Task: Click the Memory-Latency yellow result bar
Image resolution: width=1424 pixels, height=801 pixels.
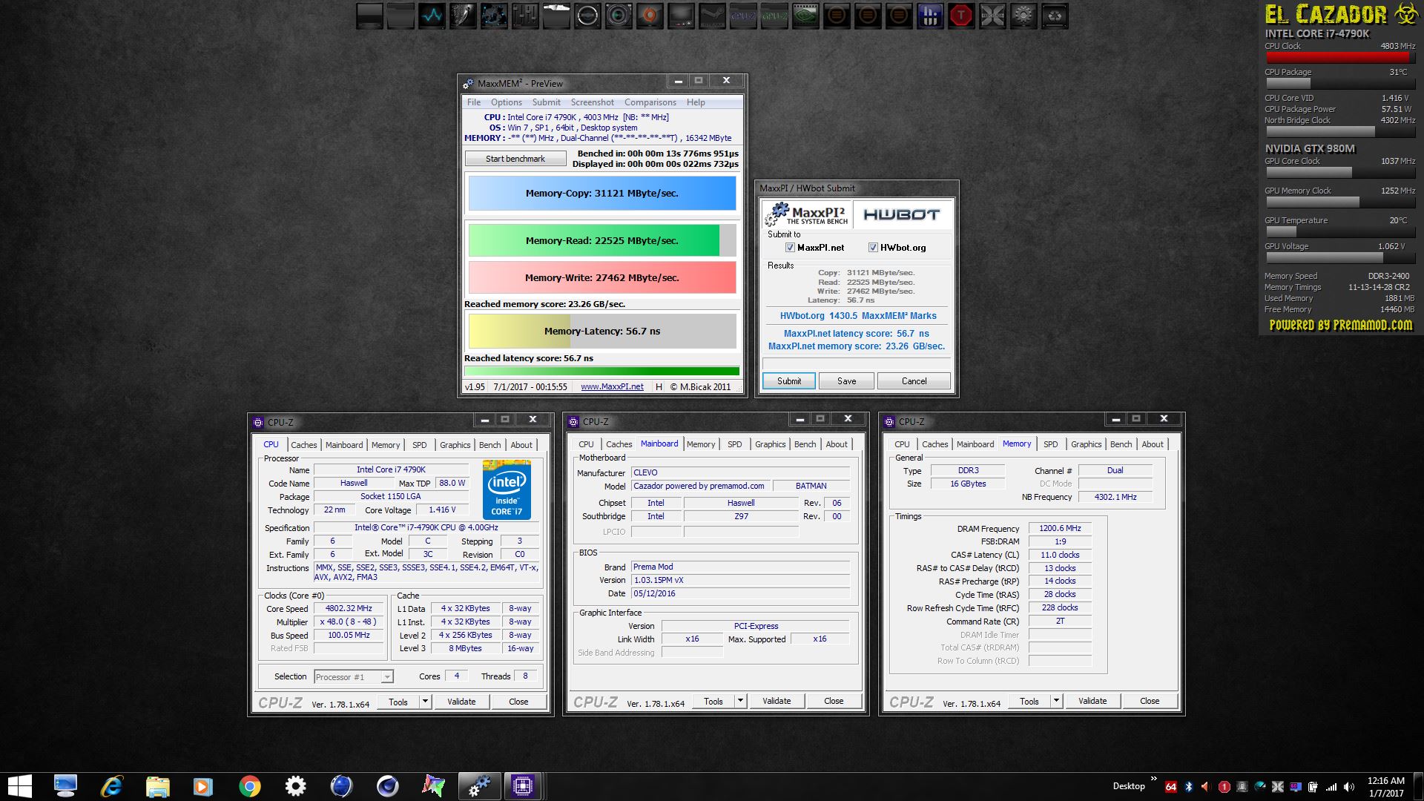Action: click(x=601, y=332)
